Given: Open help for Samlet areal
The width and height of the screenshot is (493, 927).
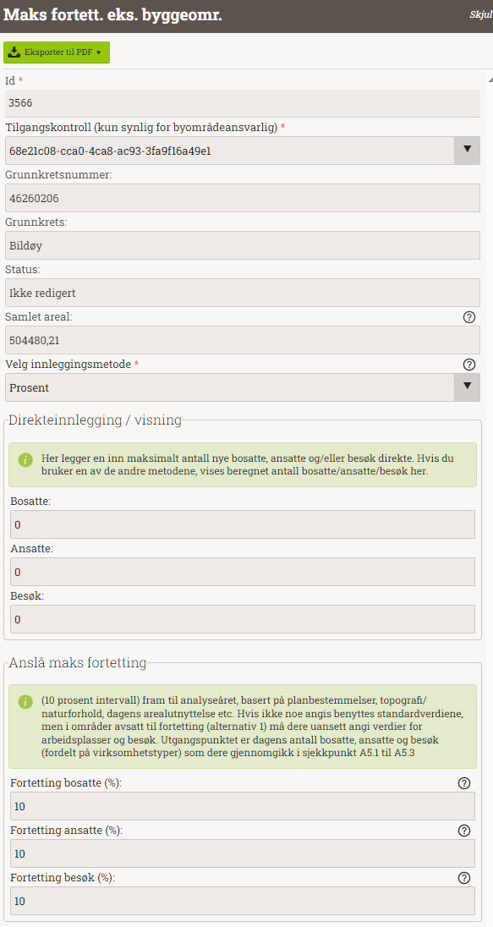Looking at the screenshot, I should 468,317.
